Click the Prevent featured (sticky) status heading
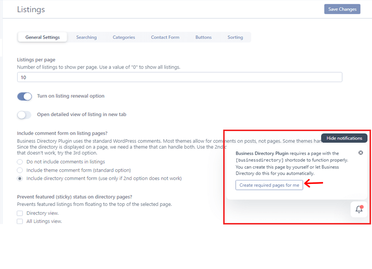This screenshot has width=372, height=269. tap(74, 197)
